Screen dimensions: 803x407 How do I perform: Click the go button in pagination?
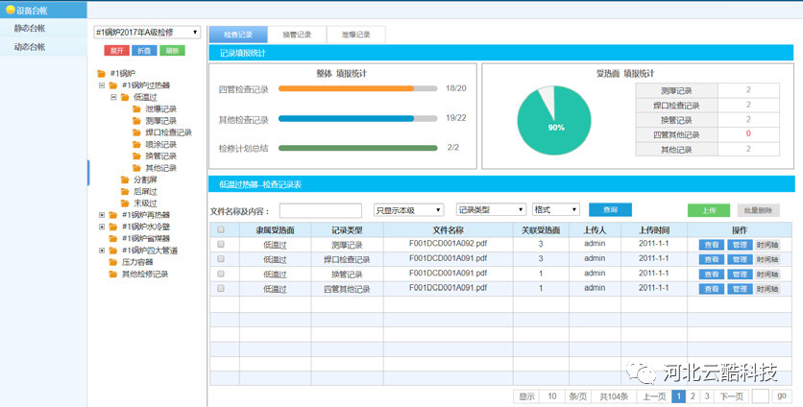[782, 395]
